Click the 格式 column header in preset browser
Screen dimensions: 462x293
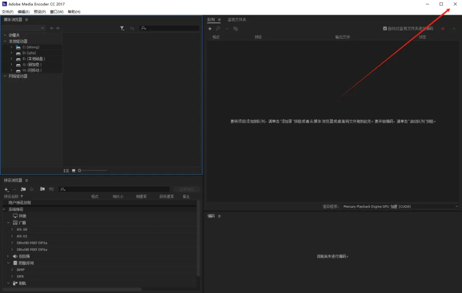point(95,196)
